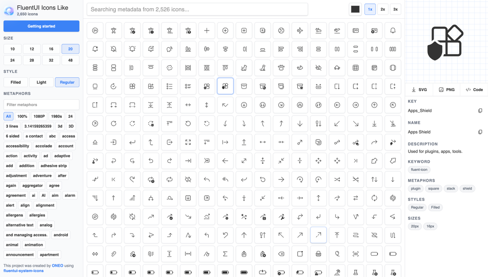488x277 pixels.
Task: Pick the outward four-way move arrows icon
Action: pyautogui.click(x=318, y=161)
